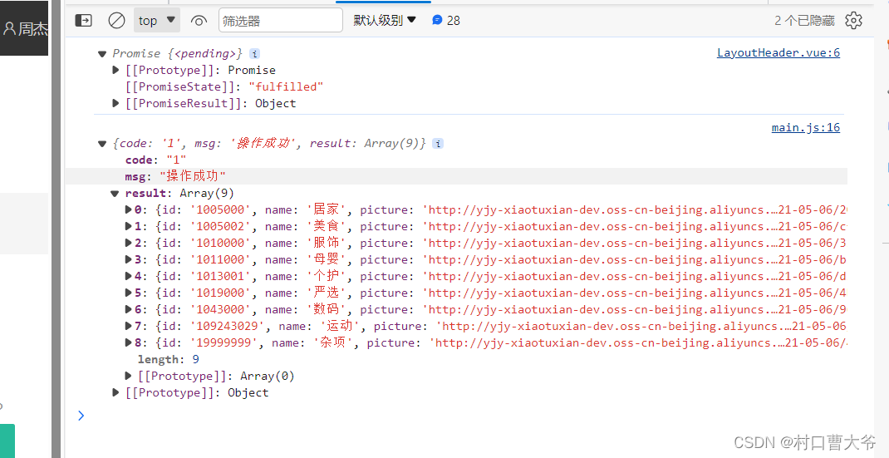
Task: Click info badge beside Array(9) summary
Action: [x=438, y=144]
